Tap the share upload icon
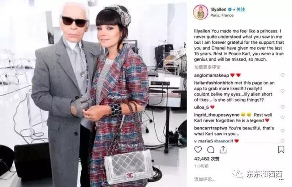Viewport: 292px width, 187px height. pyautogui.click(x=223, y=150)
